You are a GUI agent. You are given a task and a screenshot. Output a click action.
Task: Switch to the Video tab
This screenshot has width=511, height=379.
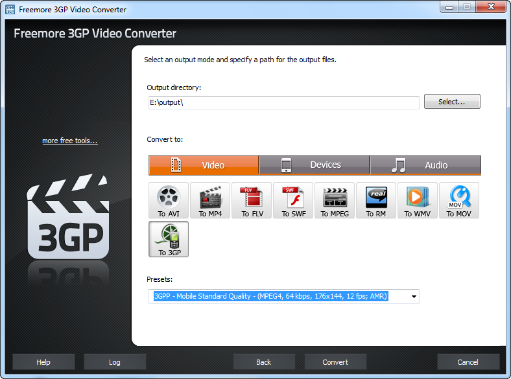pos(204,165)
